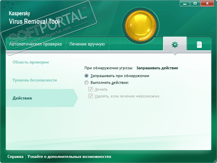Image resolution: width=217 pixels, height=163 pixels.
Task: Click the Запрашивать действие status text
Action: click(x=157, y=68)
